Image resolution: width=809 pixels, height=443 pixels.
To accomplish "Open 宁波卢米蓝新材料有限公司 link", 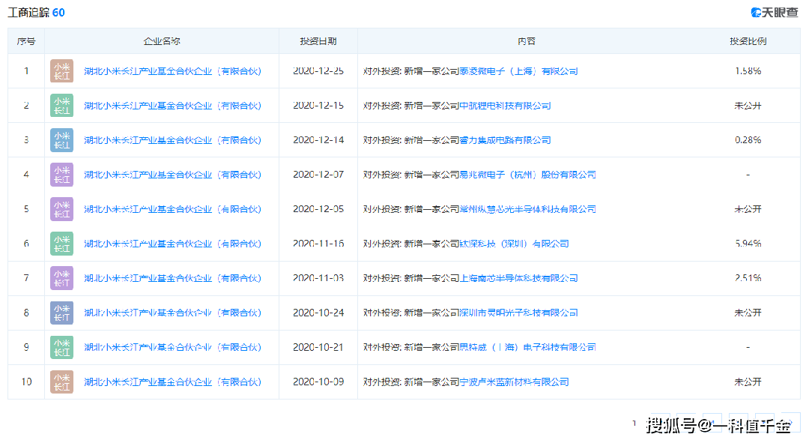I will 514,382.
